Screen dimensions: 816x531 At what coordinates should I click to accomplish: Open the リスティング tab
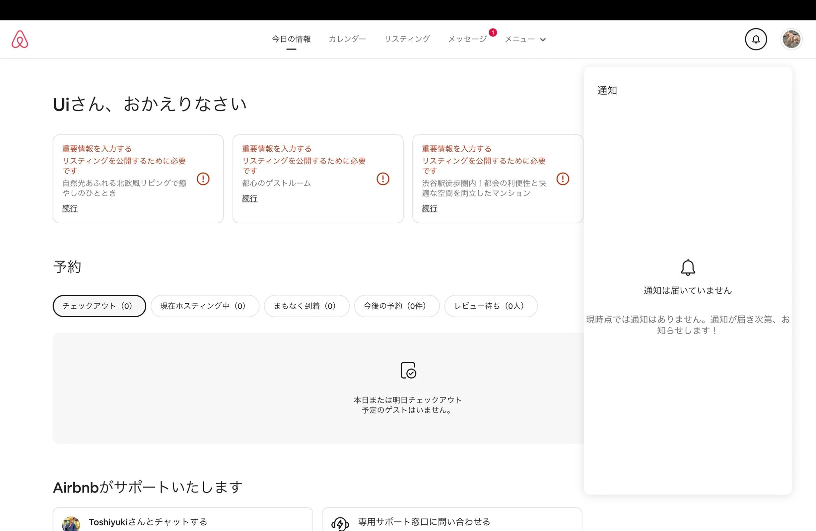(407, 39)
